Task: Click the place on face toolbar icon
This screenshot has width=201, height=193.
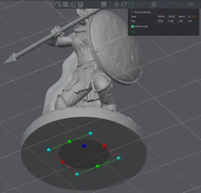Action: (x=73, y=5)
